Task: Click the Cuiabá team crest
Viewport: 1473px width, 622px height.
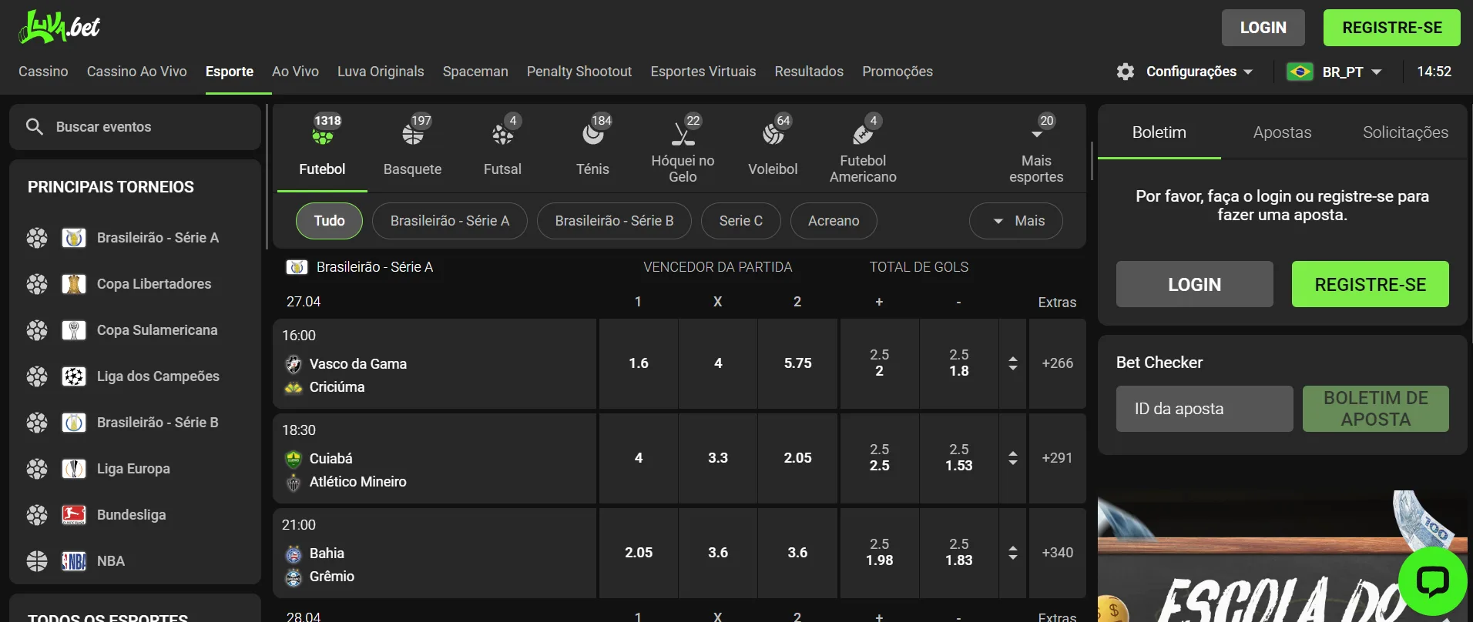Action: coord(294,459)
